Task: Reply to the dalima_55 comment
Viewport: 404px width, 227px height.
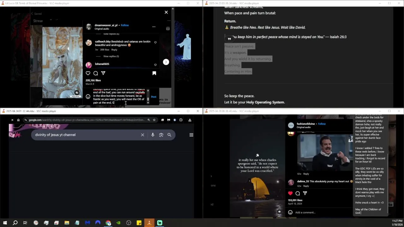Action: (306, 186)
